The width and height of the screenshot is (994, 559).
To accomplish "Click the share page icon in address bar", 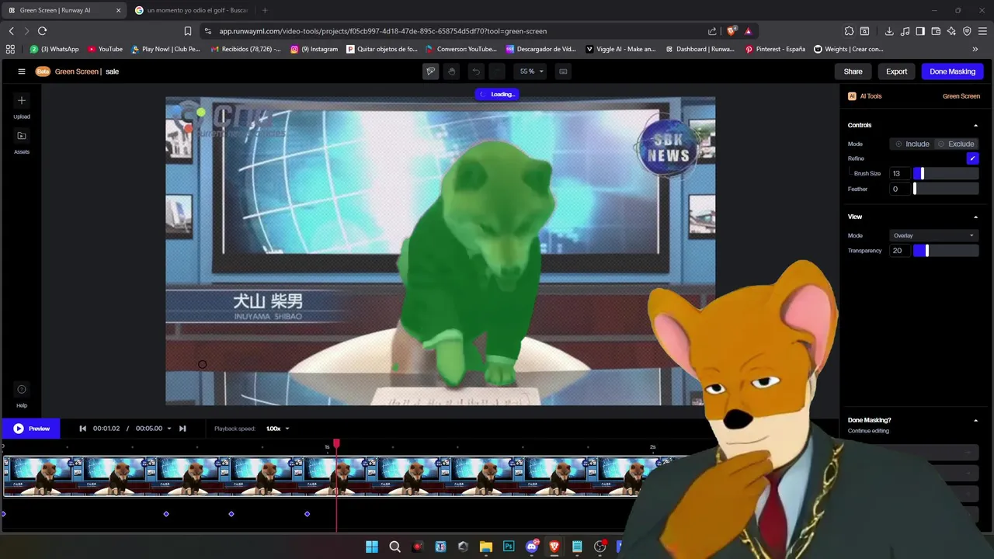I will click(712, 31).
